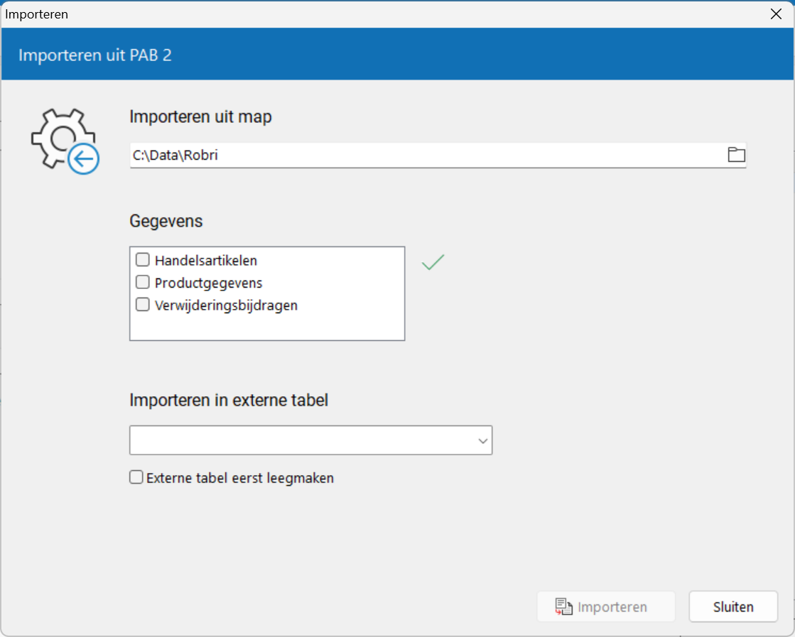Click the Verwijderingsbijdragen label text
795x637 pixels.
click(x=226, y=305)
